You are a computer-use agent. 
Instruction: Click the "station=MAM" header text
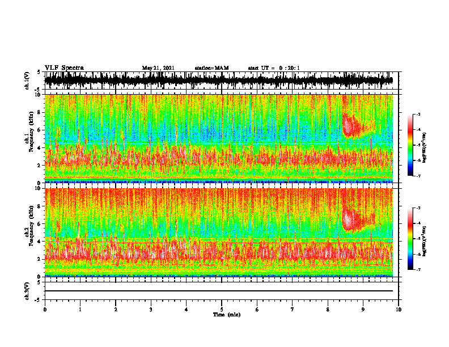coord(211,68)
